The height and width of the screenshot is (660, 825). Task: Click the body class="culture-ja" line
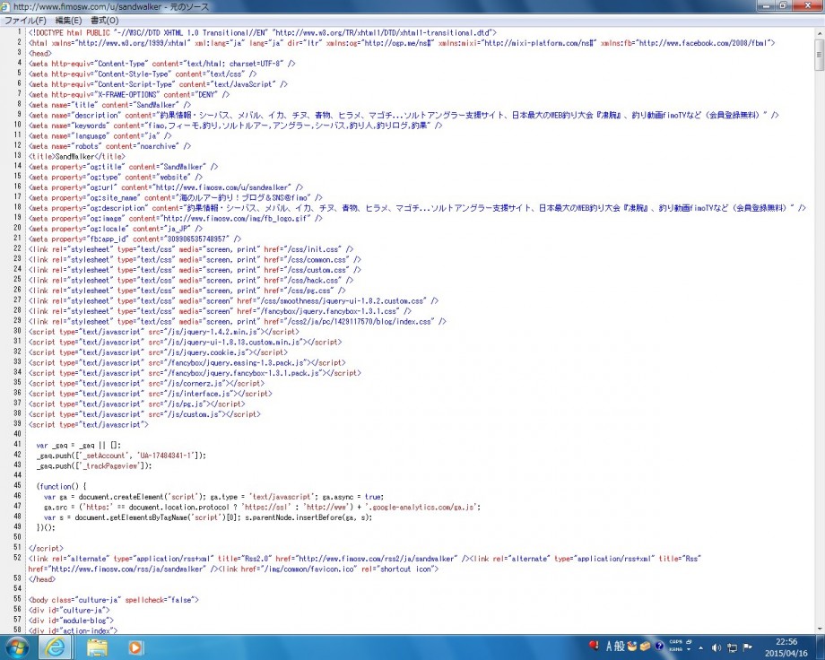tap(113, 600)
